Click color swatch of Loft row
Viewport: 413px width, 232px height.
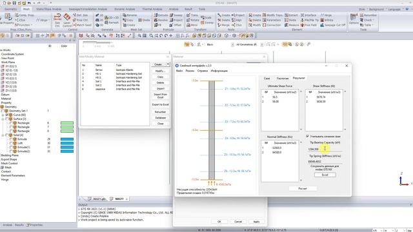pos(67,143)
